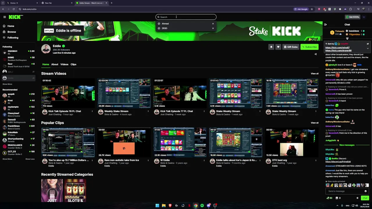Hide the pinned chat message
Image resolution: width=372 pixels, height=209 pixels.
368,44
